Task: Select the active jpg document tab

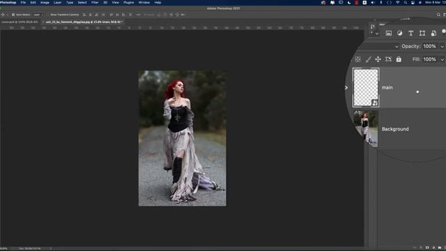Action: [x=84, y=22]
